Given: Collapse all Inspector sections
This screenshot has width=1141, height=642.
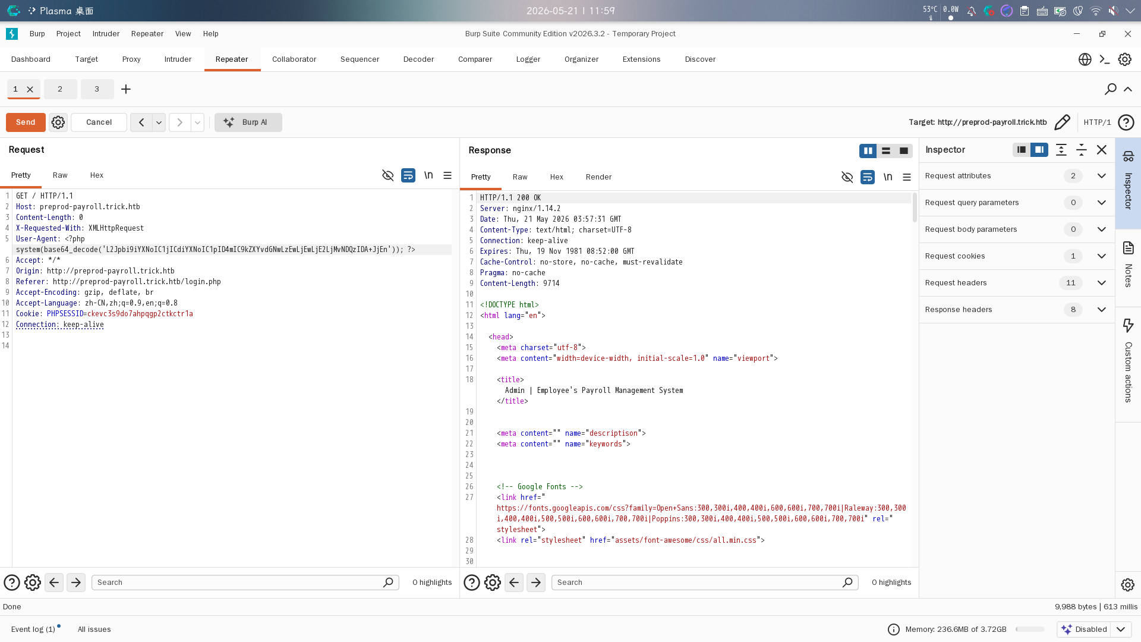Looking at the screenshot, I should [x=1082, y=150].
